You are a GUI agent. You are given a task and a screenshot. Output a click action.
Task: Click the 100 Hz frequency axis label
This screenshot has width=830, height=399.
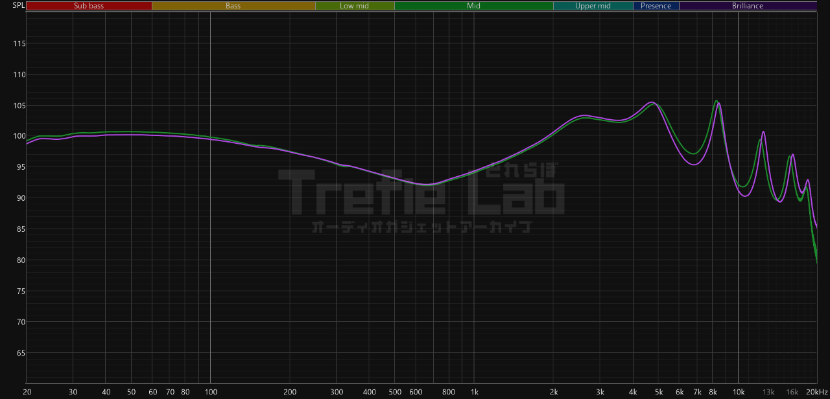click(210, 392)
